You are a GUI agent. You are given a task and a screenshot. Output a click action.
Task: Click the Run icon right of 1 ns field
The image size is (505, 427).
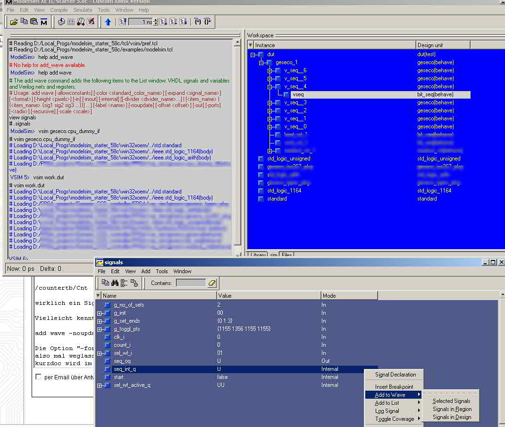click(164, 22)
